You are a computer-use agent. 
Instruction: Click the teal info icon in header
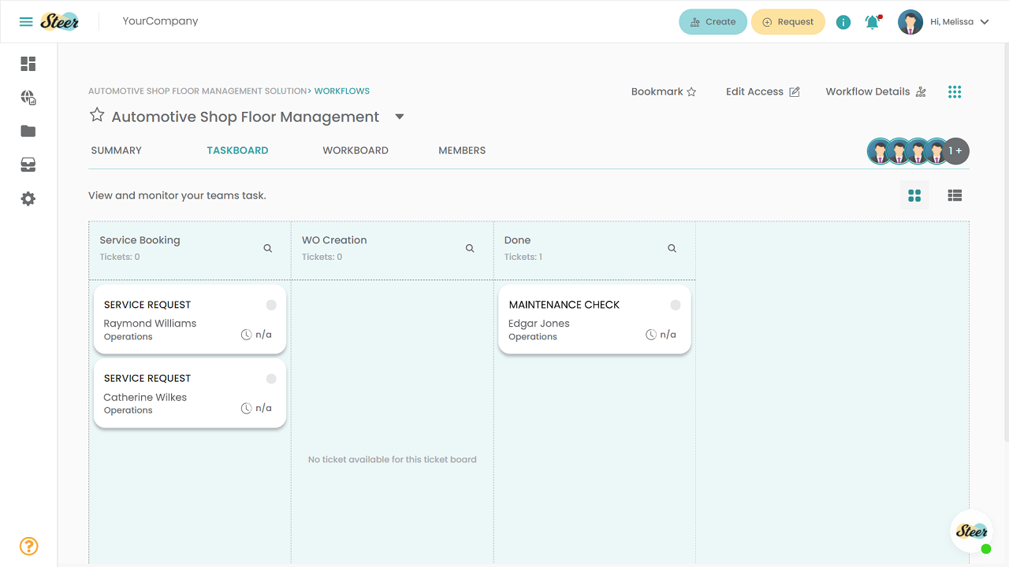click(x=843, y=22)
